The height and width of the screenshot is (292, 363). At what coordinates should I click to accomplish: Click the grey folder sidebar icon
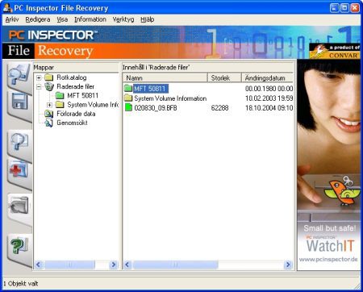19,206
